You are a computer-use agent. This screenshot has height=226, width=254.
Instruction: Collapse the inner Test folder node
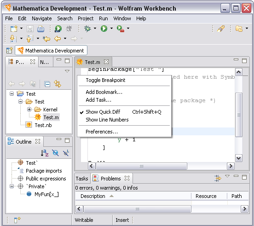(x=20, y=101)
